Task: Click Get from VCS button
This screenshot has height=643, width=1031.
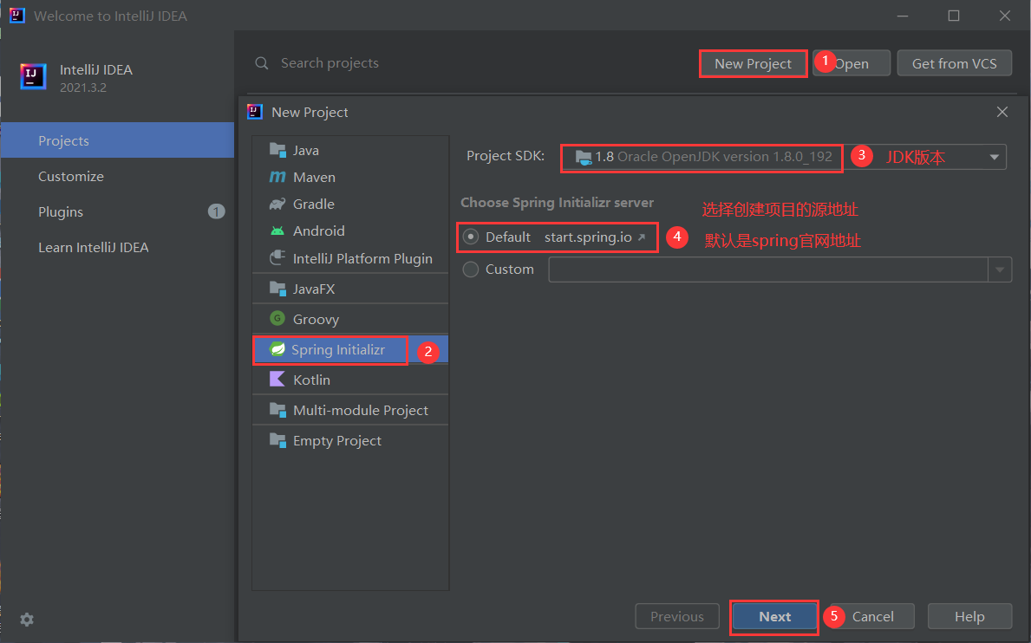Action: (x=954, y=64)
